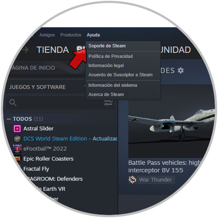Image resolution: width=218 pixels, height=218 pixels.
Task: Open the library filter sliders icon
Action: [108, 103]
